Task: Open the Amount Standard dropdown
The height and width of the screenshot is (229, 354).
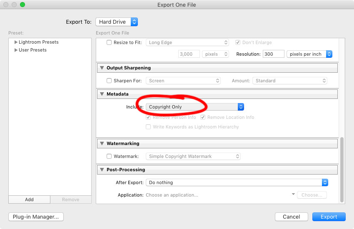Action: tap(290, 81)
